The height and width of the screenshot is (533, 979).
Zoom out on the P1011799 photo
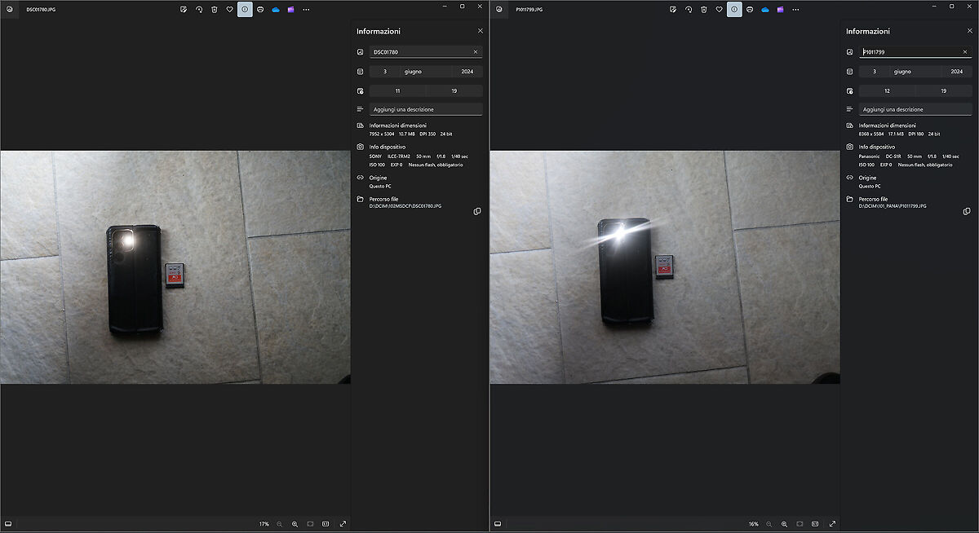769,523
